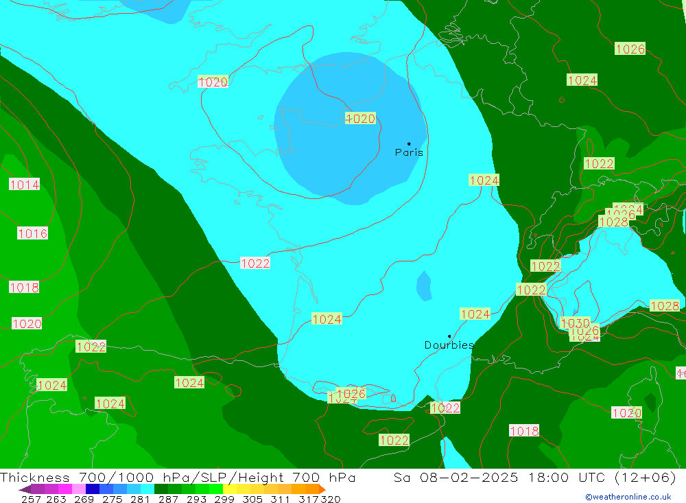
Task: Select the bright yellow legend swatch
Action: pos(230,489)
